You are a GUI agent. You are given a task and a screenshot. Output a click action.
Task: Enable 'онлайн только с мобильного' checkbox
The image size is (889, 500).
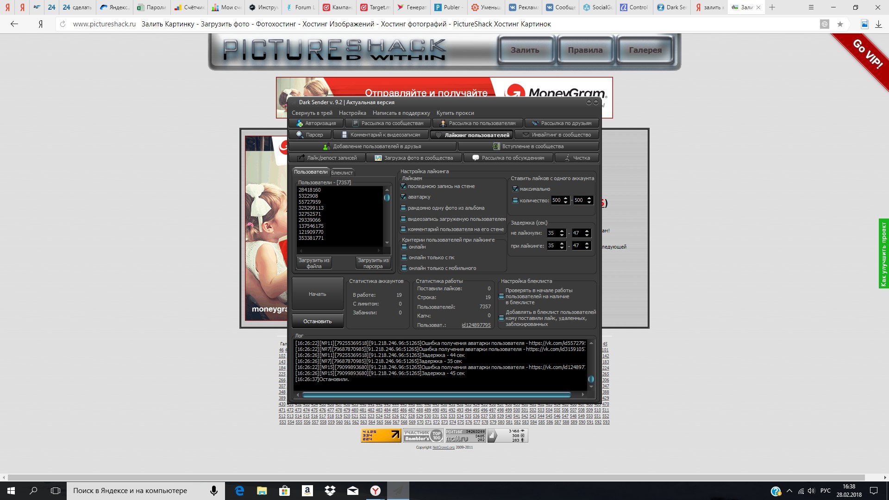(404, 268)
